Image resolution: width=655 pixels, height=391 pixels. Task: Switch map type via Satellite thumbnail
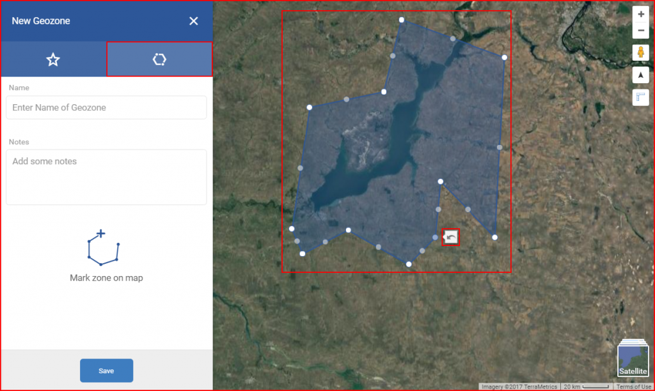click(x=633, y=359)
